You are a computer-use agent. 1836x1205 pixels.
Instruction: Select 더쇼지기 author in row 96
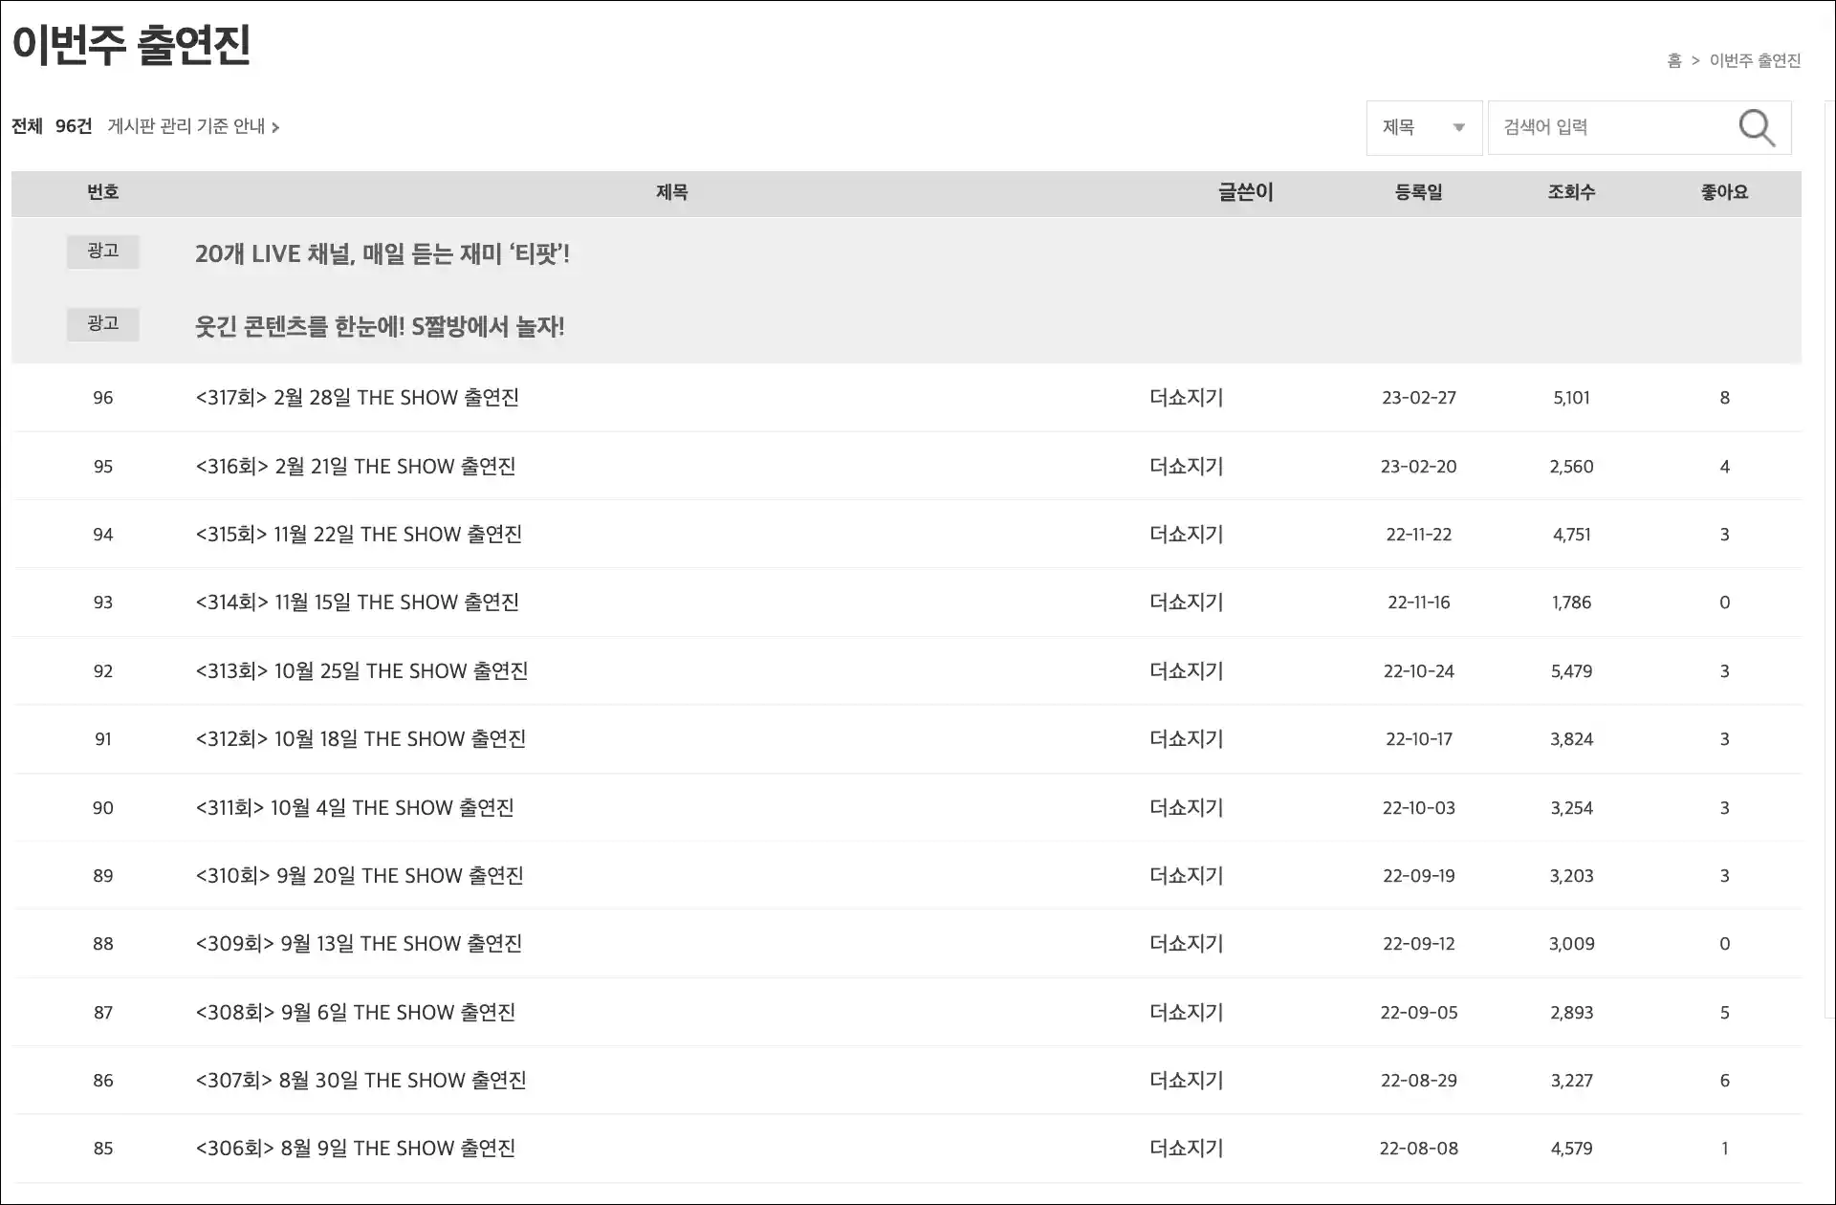(x=1186, y=397)
